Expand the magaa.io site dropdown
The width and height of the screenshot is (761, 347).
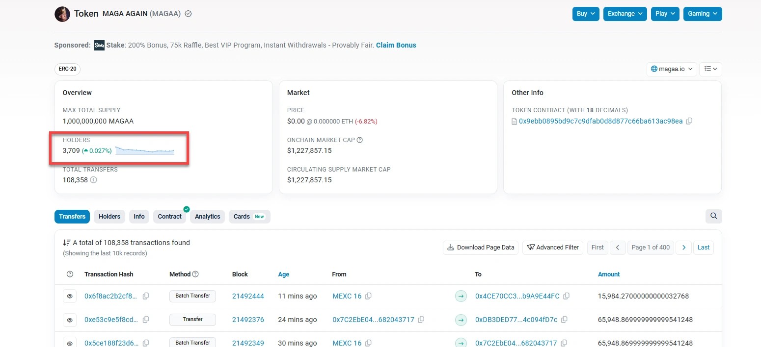click(672, 69)
